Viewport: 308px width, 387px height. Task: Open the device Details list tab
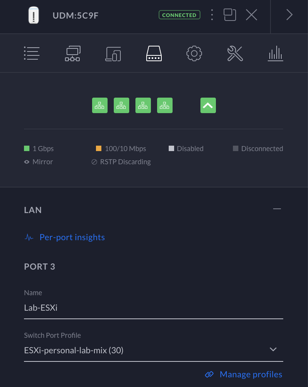point(31,53)
